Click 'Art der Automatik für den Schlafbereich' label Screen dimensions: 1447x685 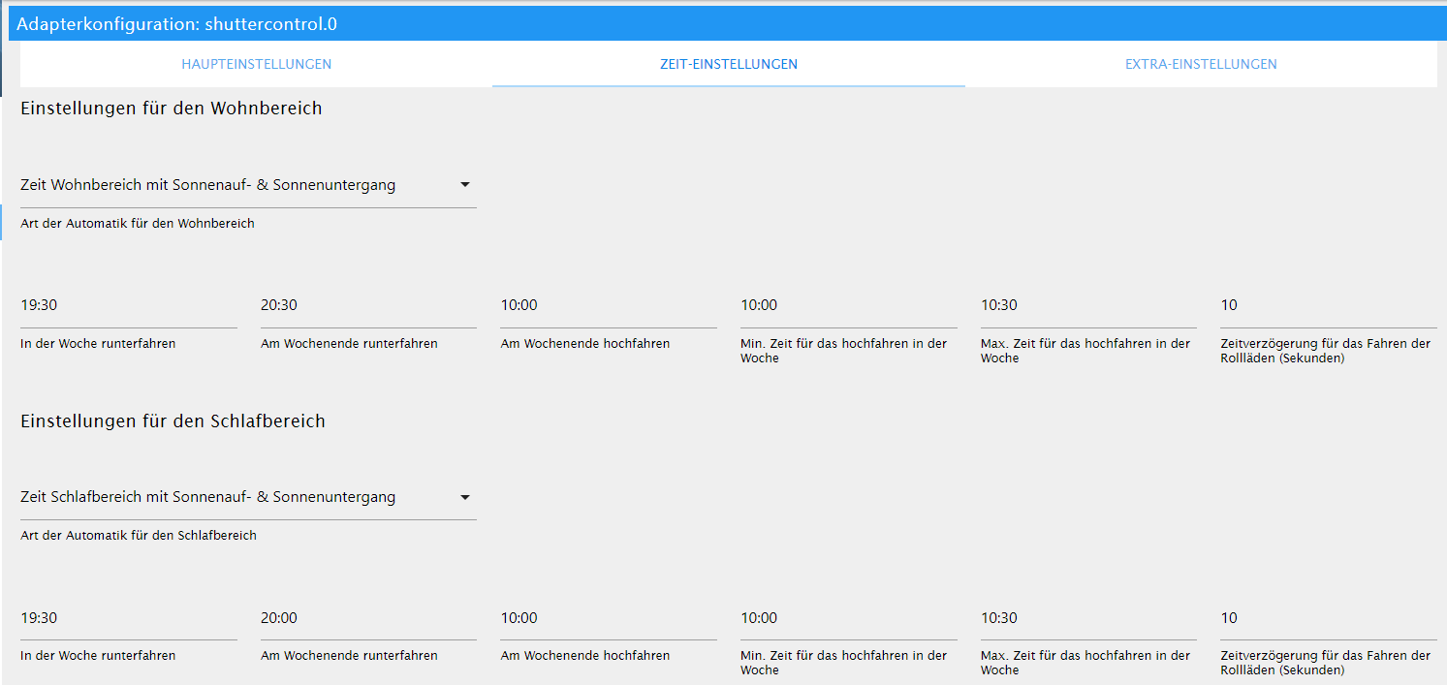(139, 535)
